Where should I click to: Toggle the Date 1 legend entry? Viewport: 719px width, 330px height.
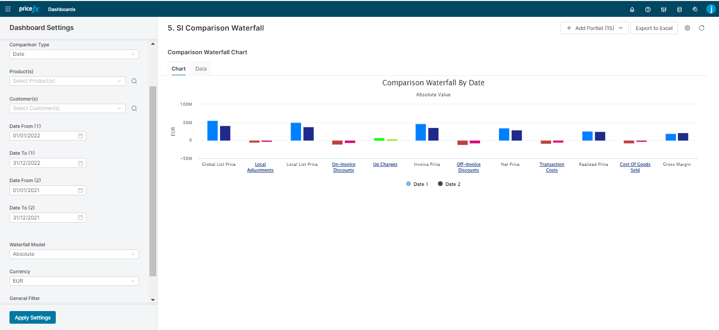point(417,183)
